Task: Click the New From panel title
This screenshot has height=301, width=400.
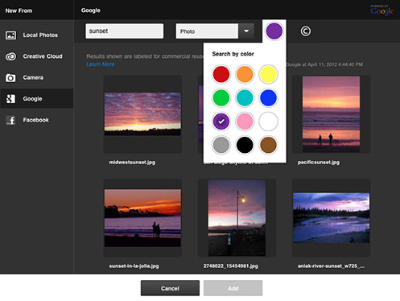Action: [19, 10]
